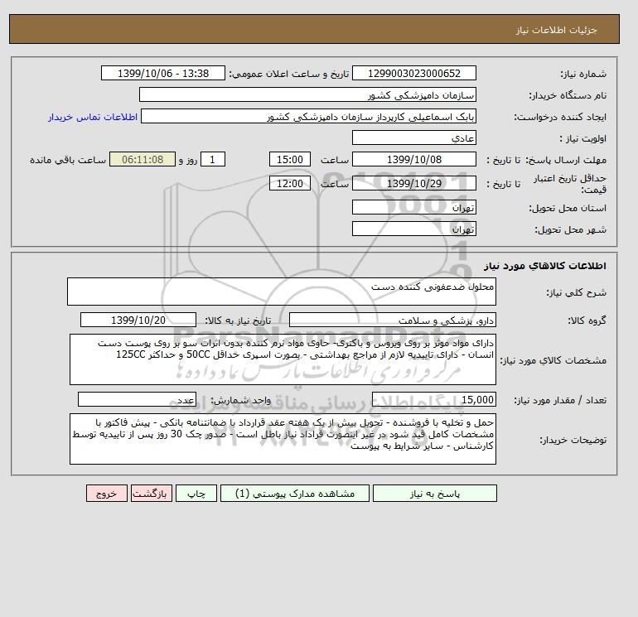This screenshot has height=617, width=638.
Task: Click the label شهر محل تحویل
Action: point(570,229)
